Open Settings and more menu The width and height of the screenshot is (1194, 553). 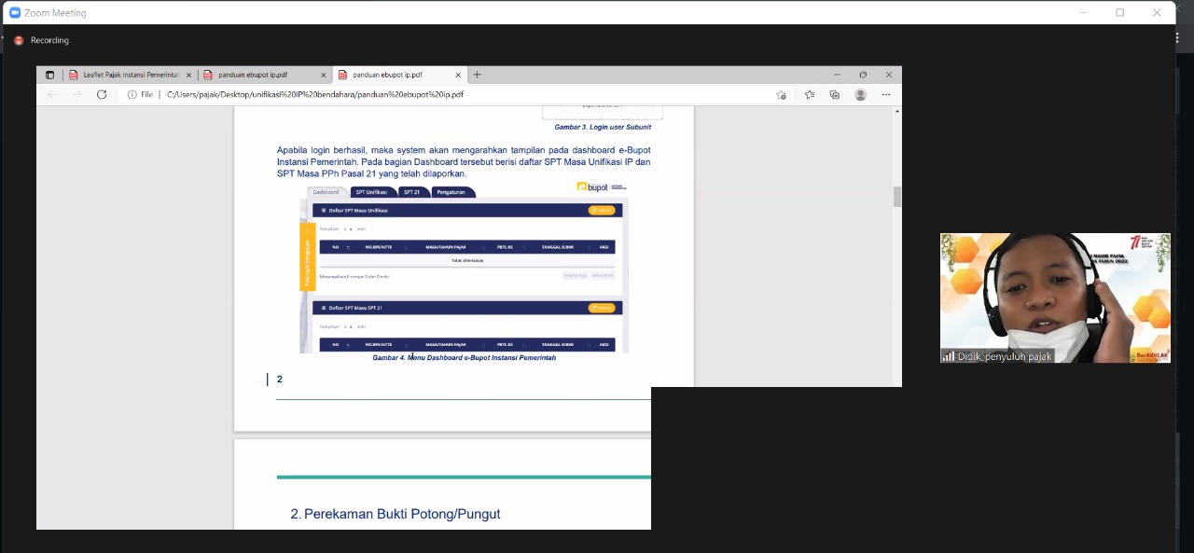tap(886, 94)
